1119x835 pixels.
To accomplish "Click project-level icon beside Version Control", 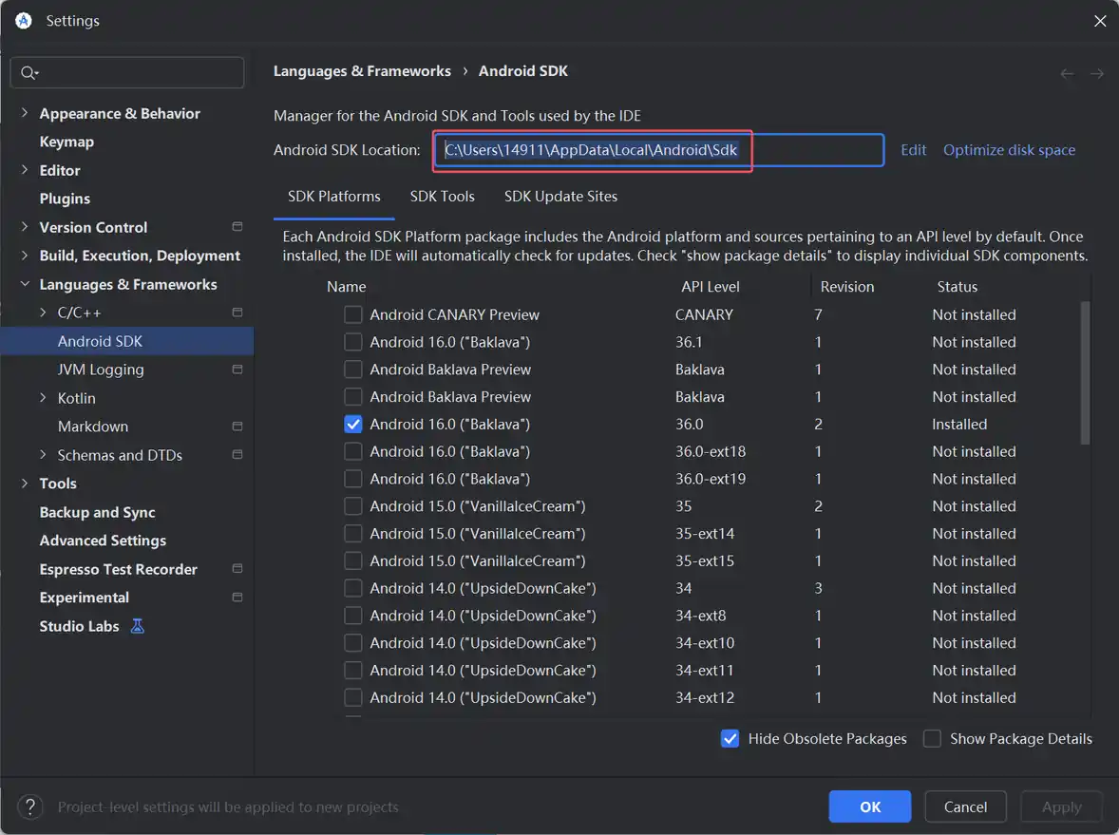I will coord(237,227).
